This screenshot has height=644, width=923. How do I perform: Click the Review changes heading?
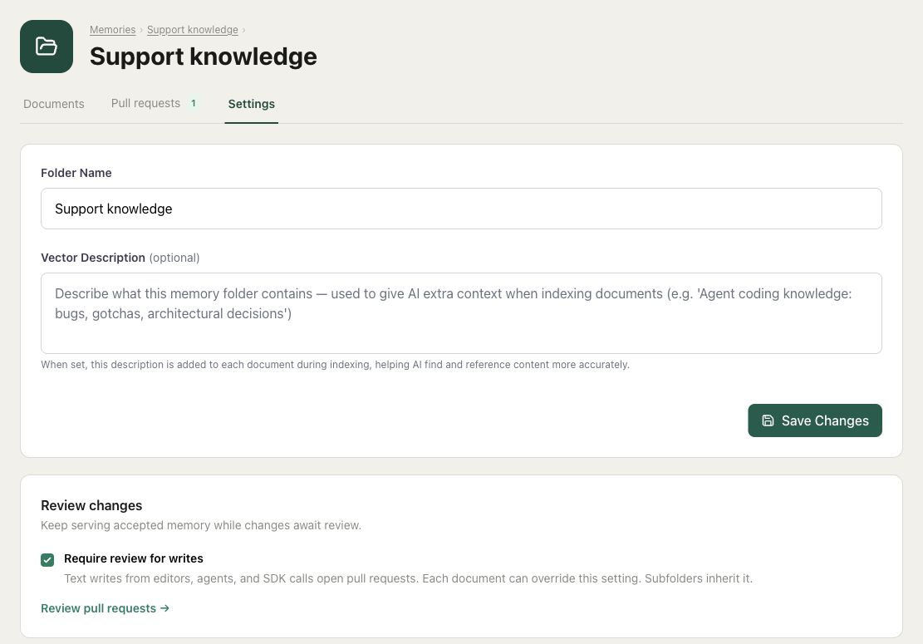91,505
